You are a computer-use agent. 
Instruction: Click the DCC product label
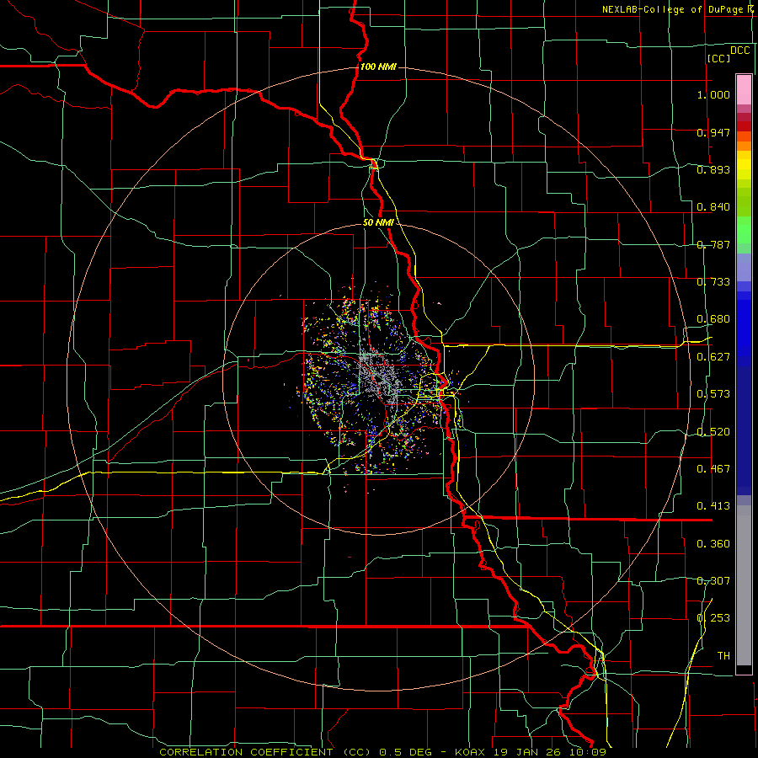tap(739, 51)
